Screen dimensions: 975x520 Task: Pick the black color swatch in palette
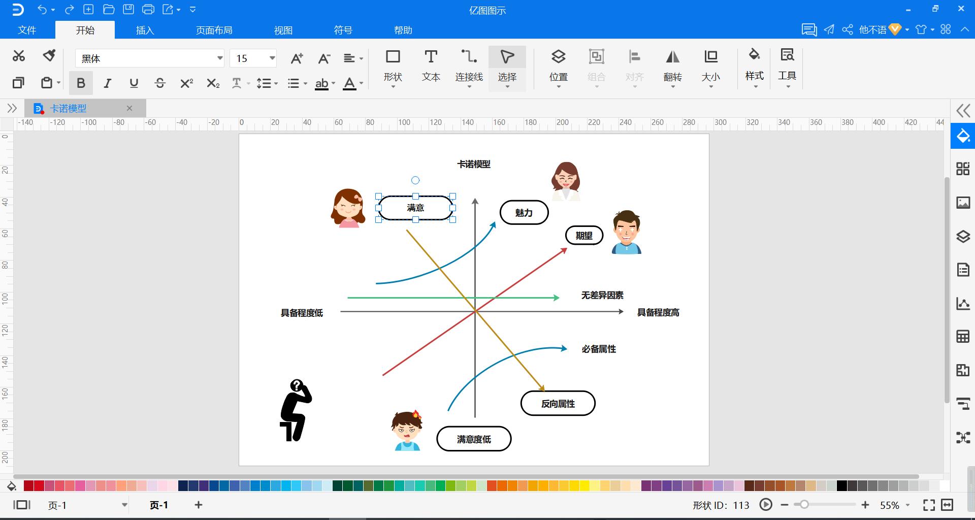[841, 486]
